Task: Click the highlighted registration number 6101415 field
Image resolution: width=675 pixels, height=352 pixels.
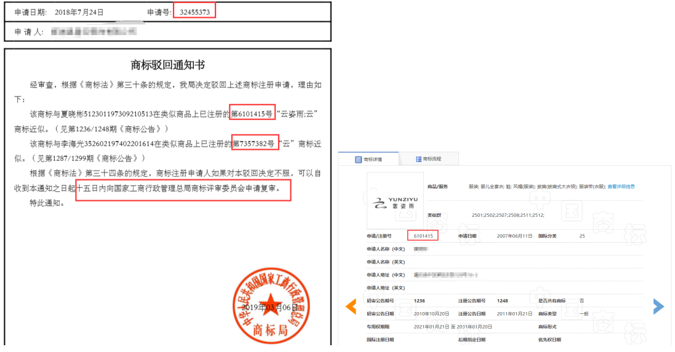Action: 423,236
